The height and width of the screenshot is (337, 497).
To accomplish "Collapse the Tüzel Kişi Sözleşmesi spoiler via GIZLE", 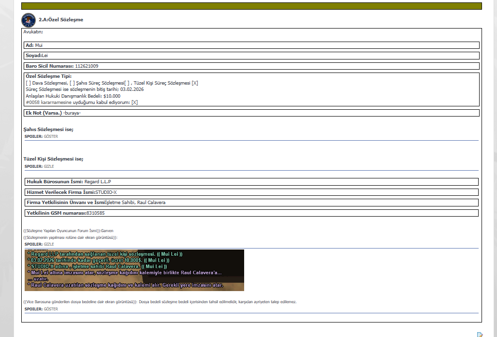I will (x=49, y=166).
